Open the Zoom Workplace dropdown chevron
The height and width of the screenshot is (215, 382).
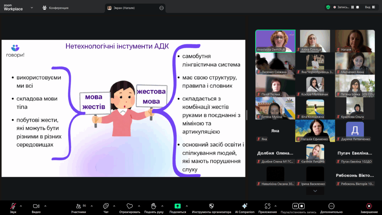[32, 7]
